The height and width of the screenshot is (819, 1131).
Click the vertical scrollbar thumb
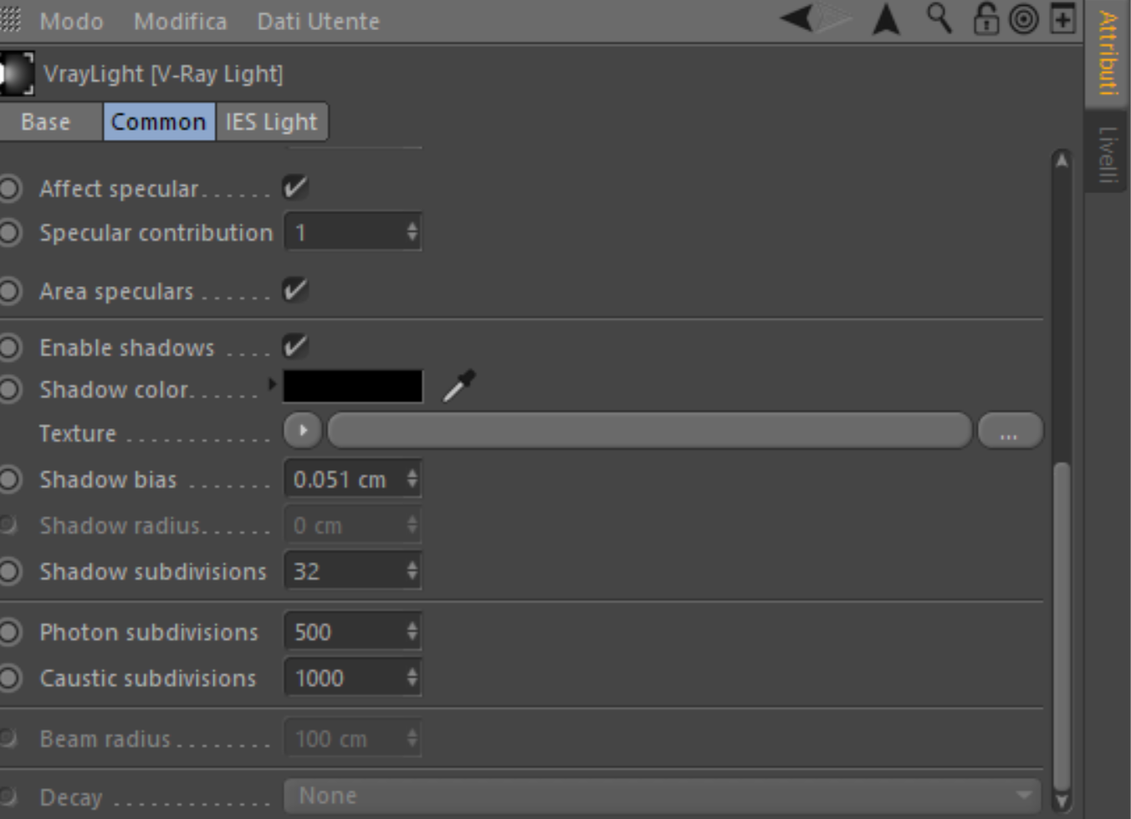[x=1062, y=625]
